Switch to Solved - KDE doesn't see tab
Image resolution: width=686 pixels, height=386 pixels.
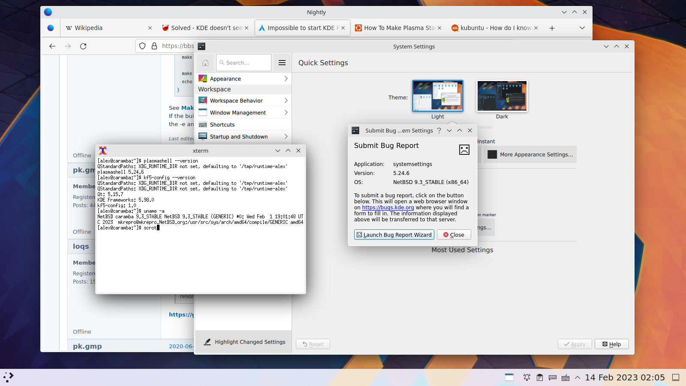point(205,28)
